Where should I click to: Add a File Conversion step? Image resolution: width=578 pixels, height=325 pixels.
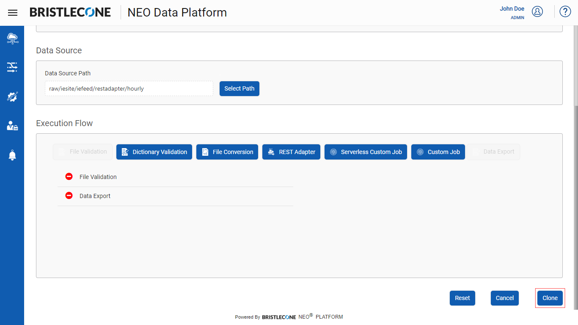coord(227,152)
